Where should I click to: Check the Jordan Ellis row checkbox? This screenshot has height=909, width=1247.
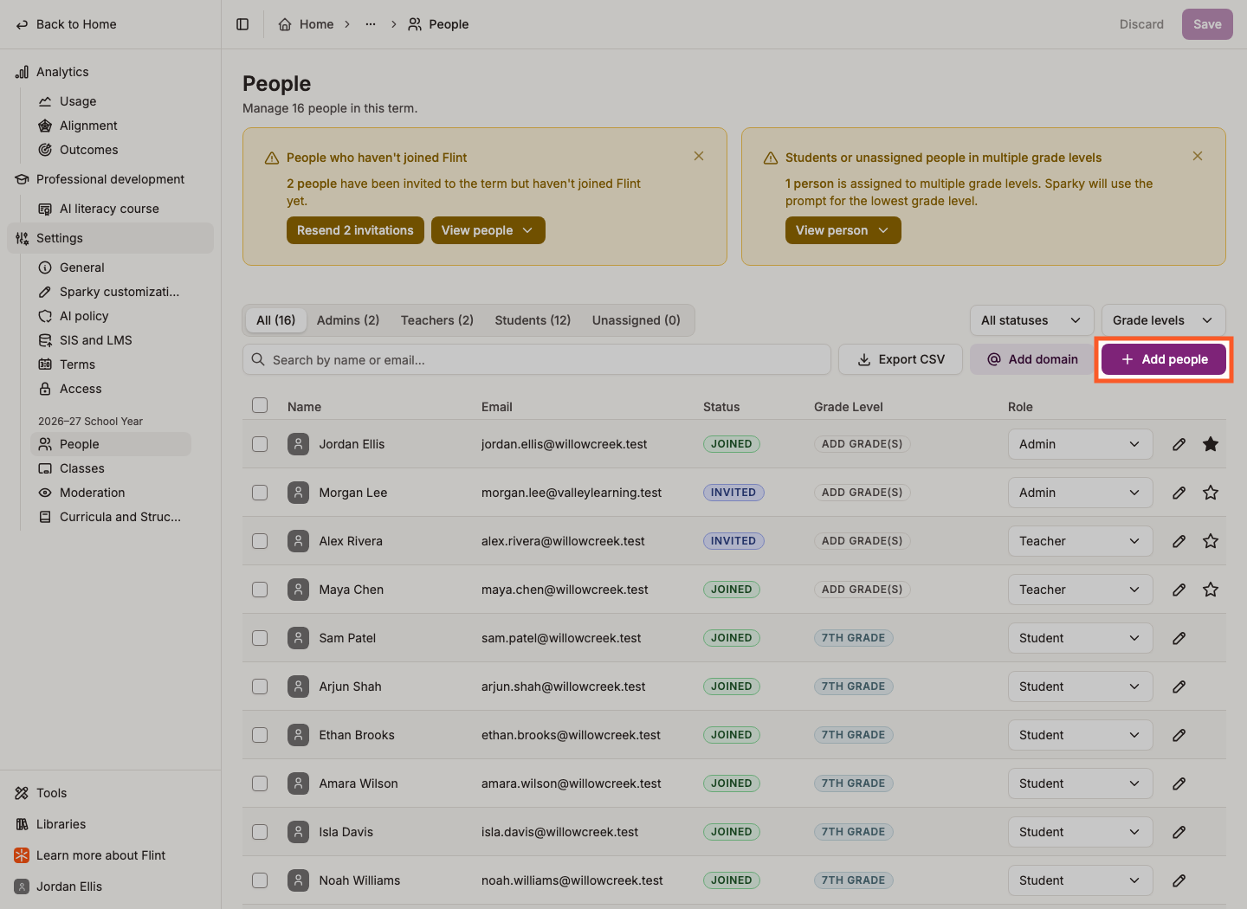[260, 444]
